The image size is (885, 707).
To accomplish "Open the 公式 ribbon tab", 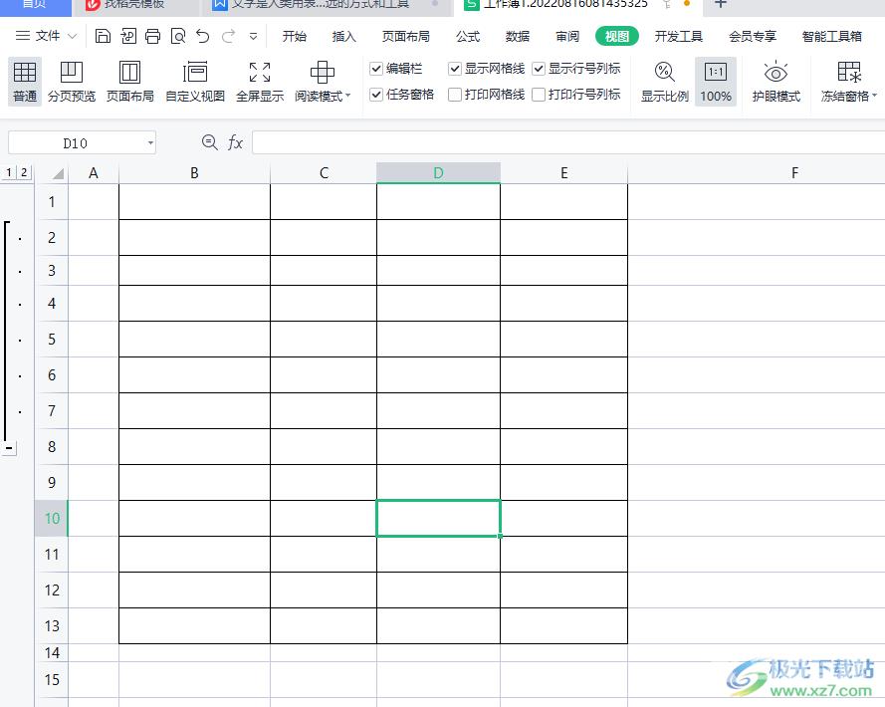I will (468, 37).
